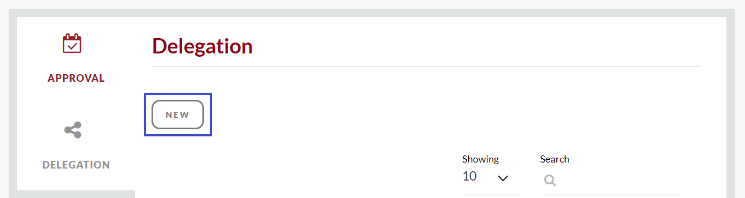Click the gray DELEGATION label text
The height and width of the screenshot is (198, 745).
tap(76, 165)
